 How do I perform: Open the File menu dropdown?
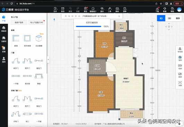pos(55,9)
